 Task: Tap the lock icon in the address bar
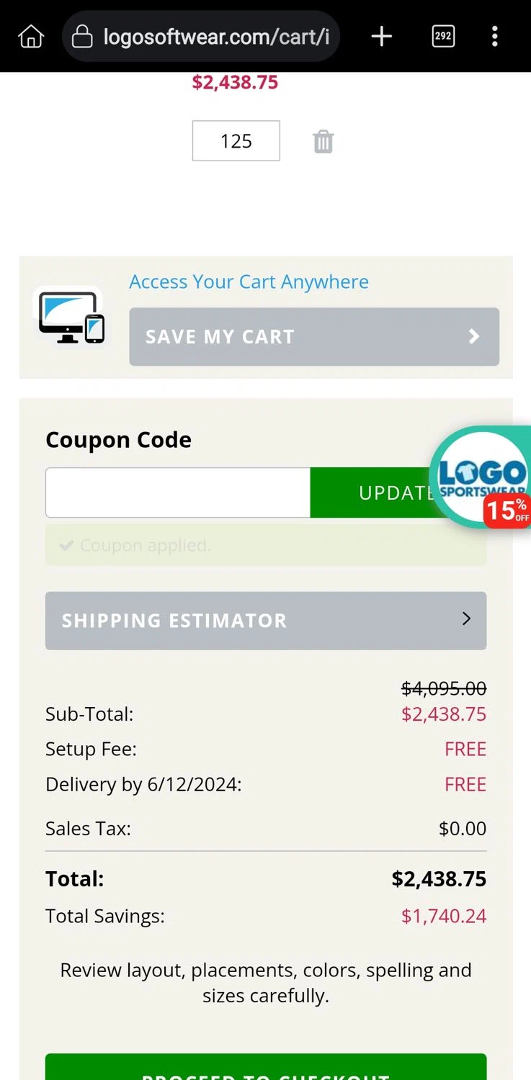click(x=83, y=36)
